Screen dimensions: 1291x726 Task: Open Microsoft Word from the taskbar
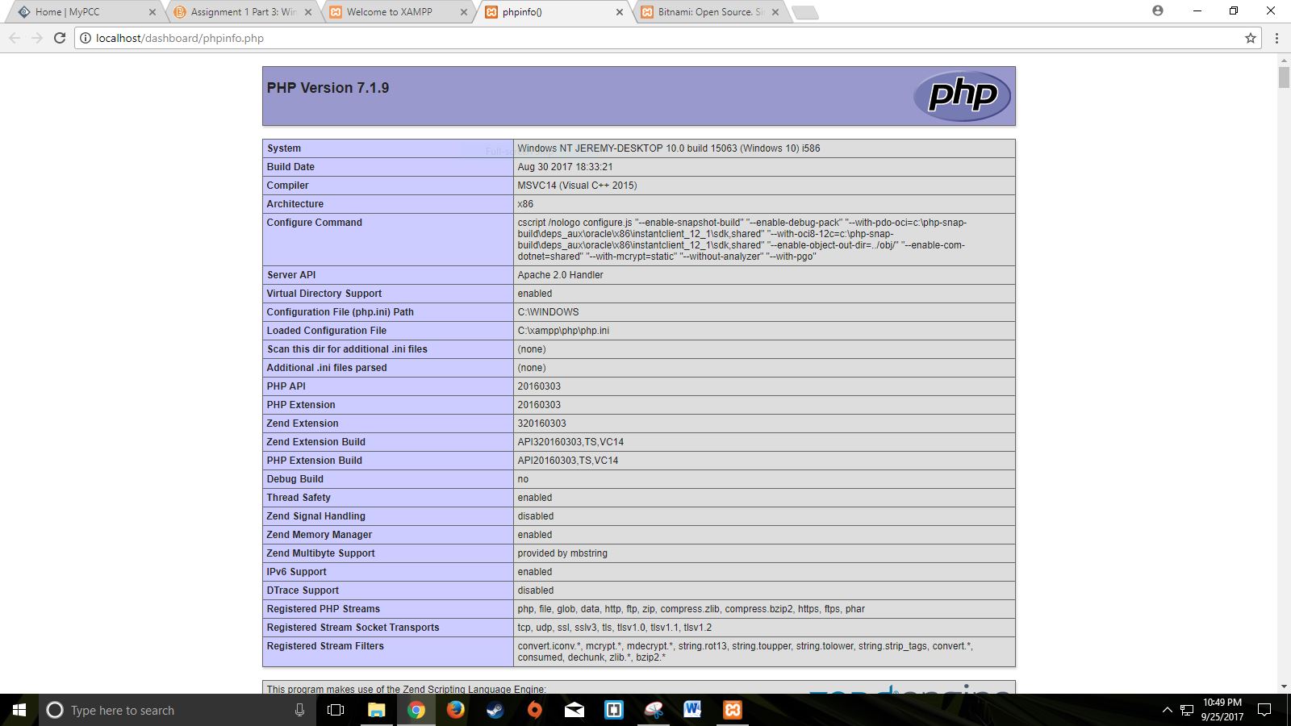[692, 710]
